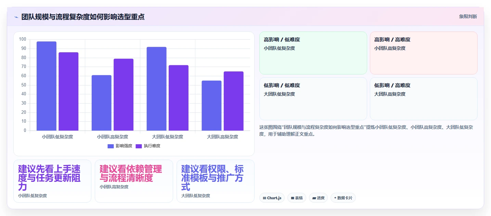Click the Chart.js tag chip

(x=272, y=198)
